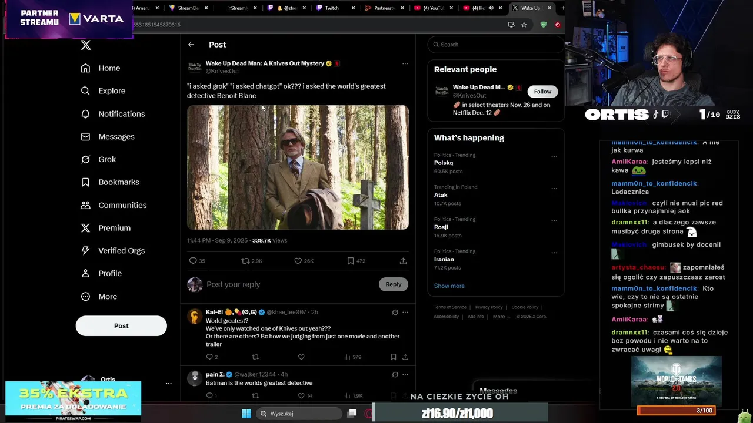This screenshot has height=423, width=753.
Task: Click Show more under What's happening
Action: [449, 286]
